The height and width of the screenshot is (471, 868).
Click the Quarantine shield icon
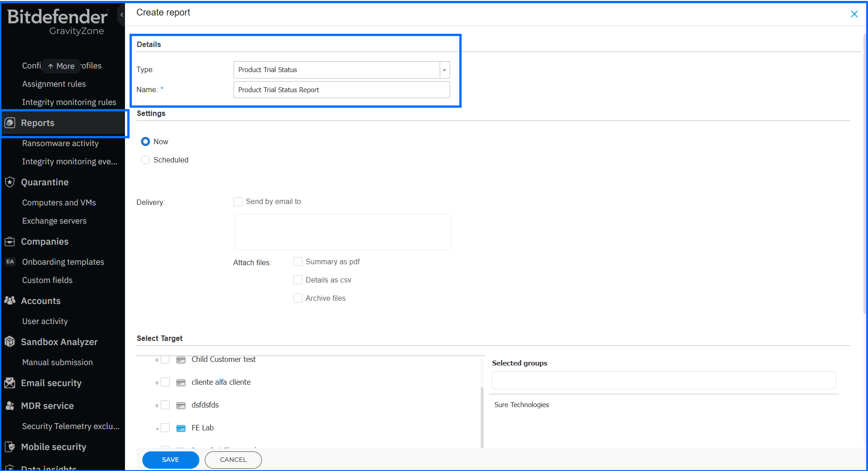(10, 182)
